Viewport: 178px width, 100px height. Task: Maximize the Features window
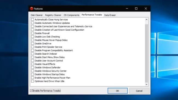(x=136, y=8)
